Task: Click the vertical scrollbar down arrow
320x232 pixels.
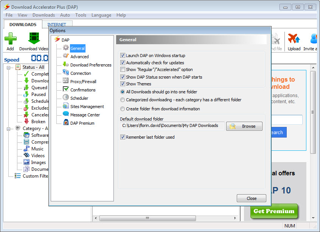Action: [x=313, y=218]
